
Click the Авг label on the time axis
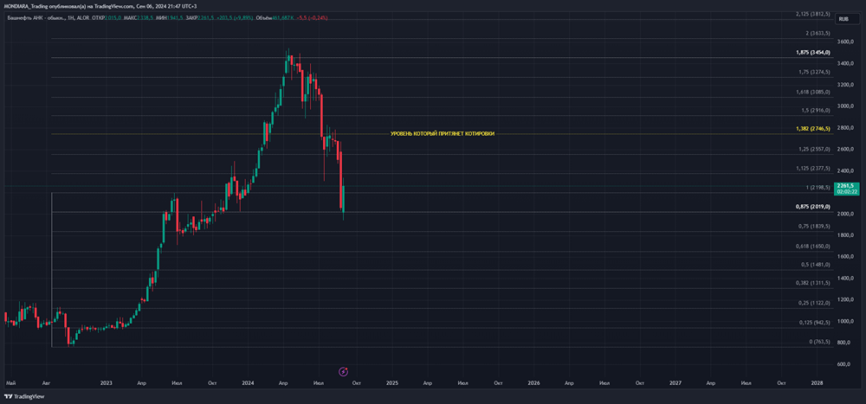47,382
